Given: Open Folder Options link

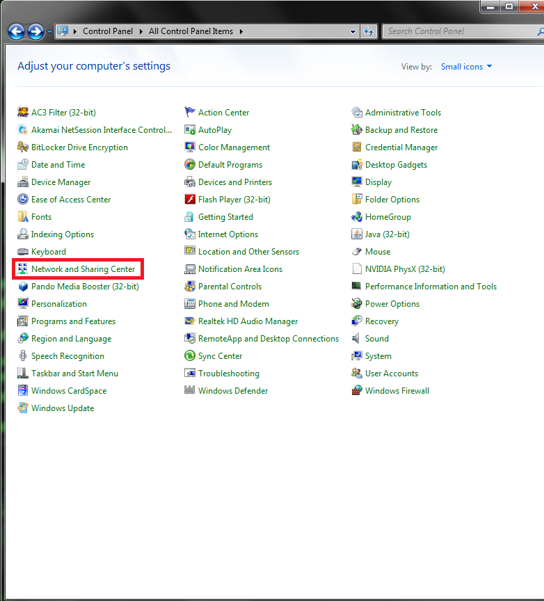Looking at the screenshot, I should pyautogui.click(x=392, y=200).
